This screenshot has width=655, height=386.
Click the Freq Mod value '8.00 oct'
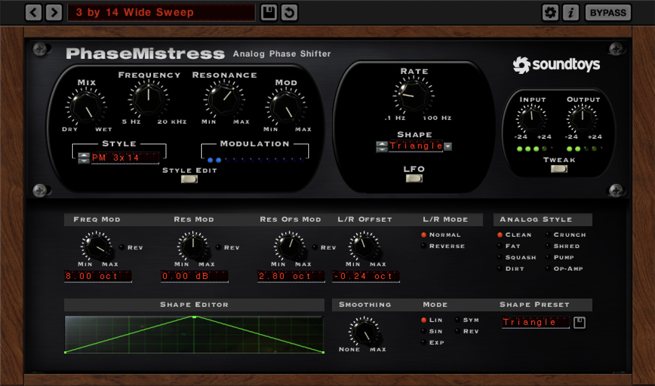[x=98, y=276]
